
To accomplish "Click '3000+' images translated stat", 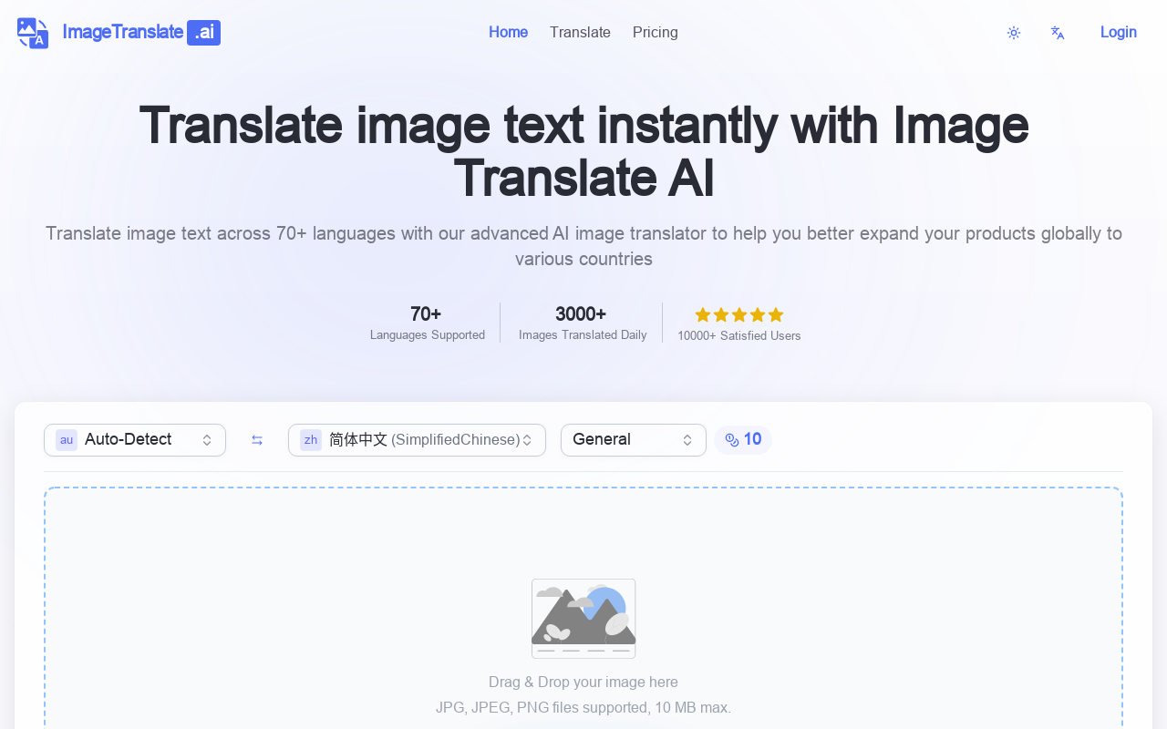I will pos(581,314).
